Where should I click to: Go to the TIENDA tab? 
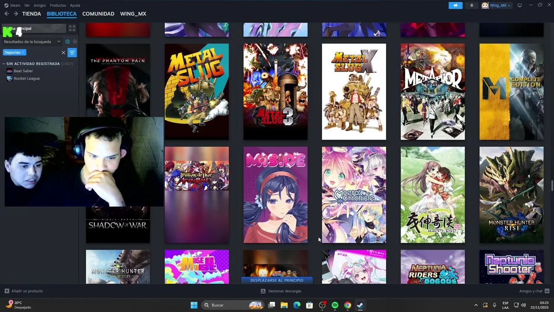click(32, 14)
